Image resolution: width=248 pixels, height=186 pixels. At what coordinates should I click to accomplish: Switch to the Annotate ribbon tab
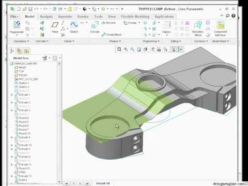click(65, 17)
